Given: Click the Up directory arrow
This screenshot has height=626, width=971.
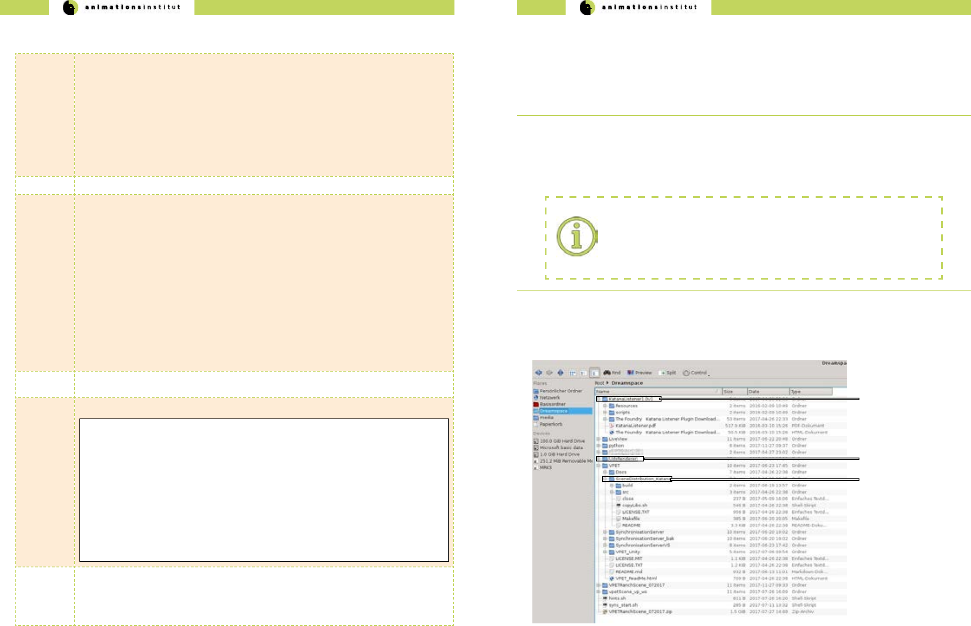Looking at the screenshot, I should click(561, 372).
